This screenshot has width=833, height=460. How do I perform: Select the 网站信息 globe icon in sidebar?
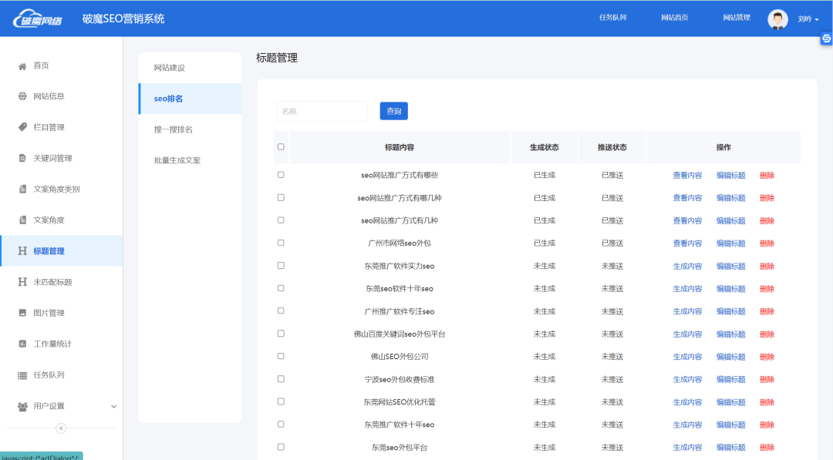coord(22,96)
